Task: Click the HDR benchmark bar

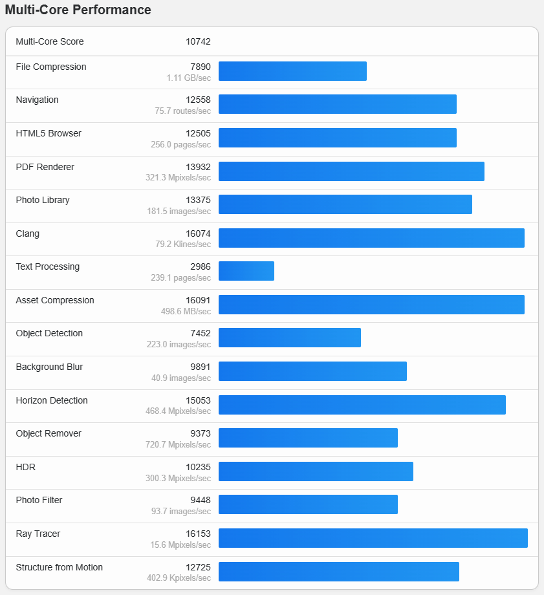Action: point(316,471)
